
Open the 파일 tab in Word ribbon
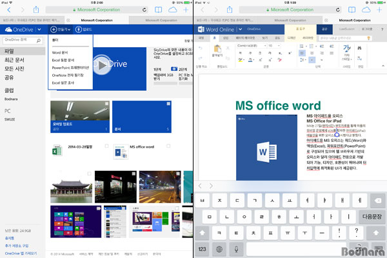pyautogui.click(x=201, y=38)
